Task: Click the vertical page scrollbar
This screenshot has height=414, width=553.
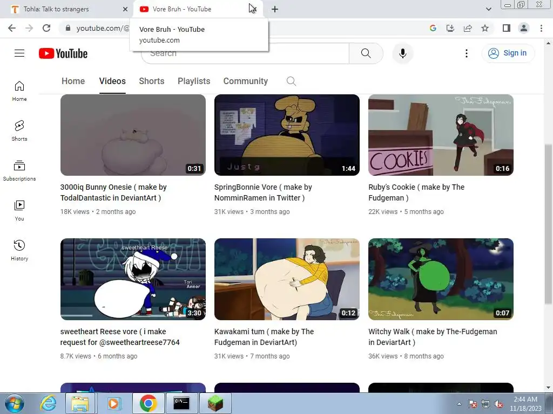Action: (549, 225)
